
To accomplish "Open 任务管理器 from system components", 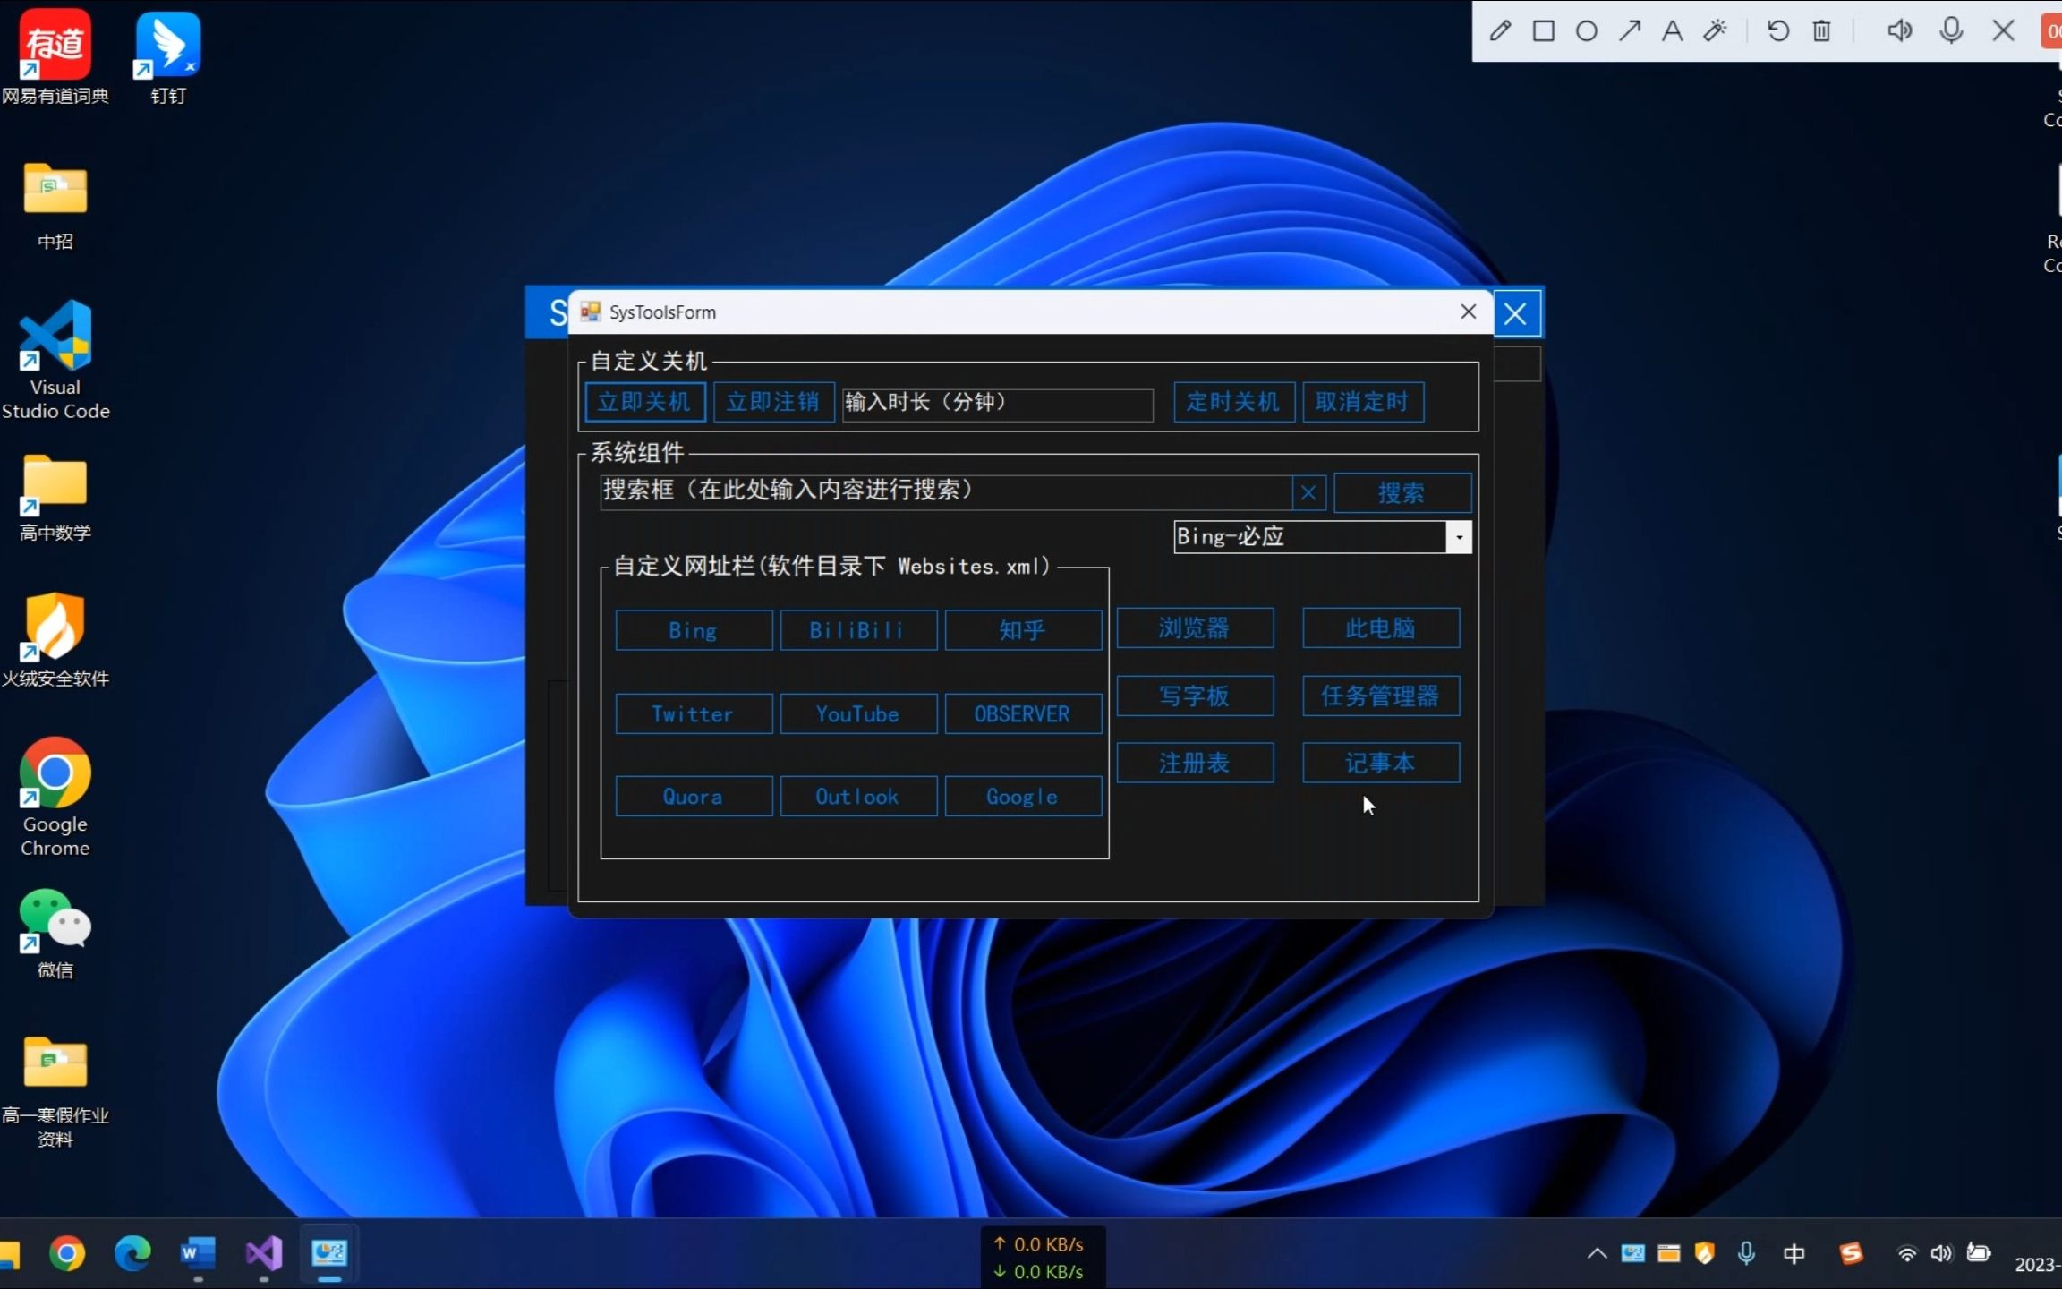I will [x=1380, y=696].
